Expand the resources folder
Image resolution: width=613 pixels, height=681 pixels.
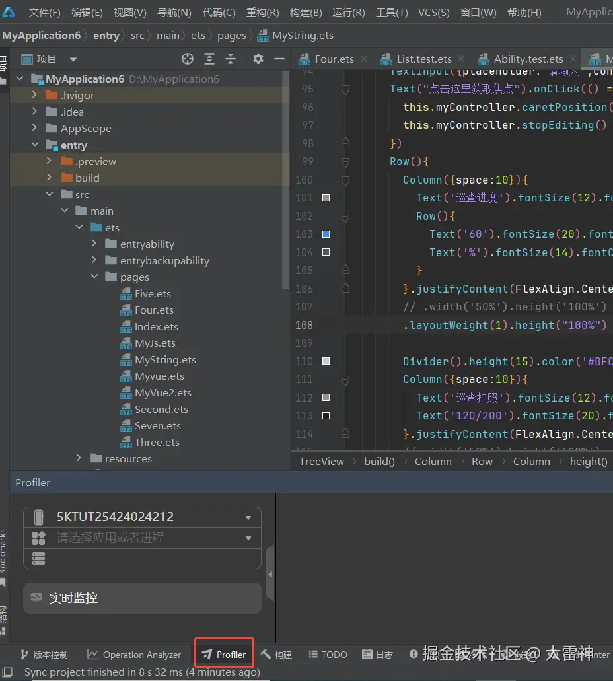point(79,459)
